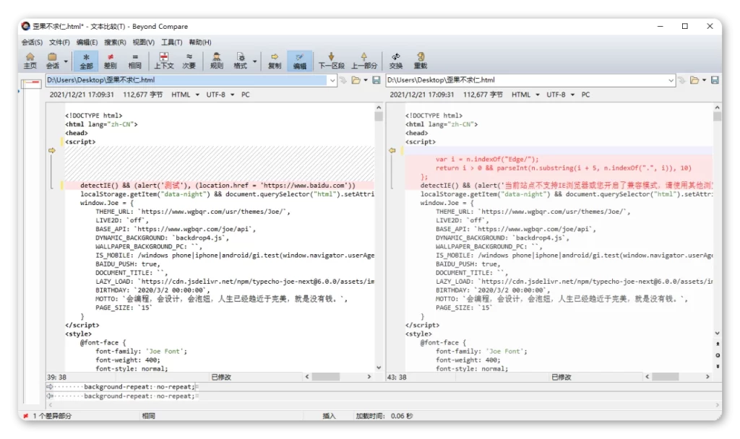Save the left file with disk icon
Screen dimensions: 740x439
click(x=377, y=80)
